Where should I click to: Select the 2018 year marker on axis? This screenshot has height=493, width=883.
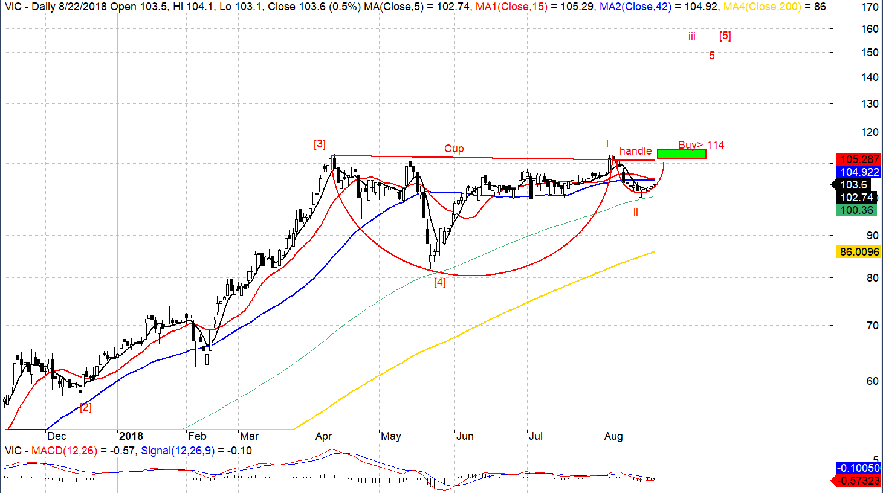point(131,436)
